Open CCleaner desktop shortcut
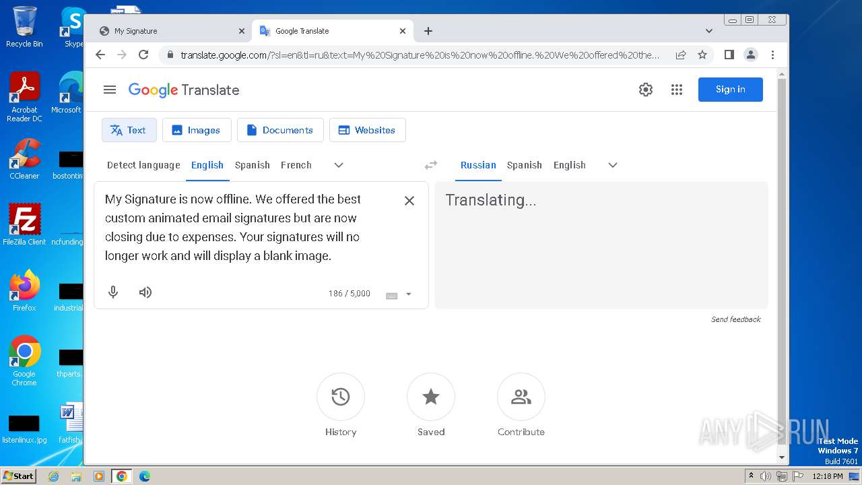862x485 pixels. pyautogui.click(x=24, y=159)
